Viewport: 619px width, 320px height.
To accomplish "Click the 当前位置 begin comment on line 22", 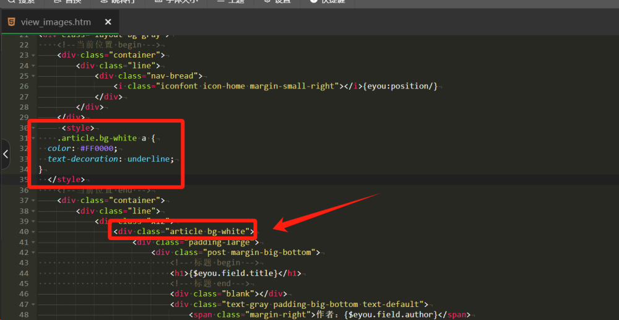I will point(108,45).
